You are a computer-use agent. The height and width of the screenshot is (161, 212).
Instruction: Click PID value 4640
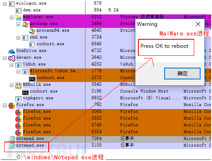[x=96, y=30]
